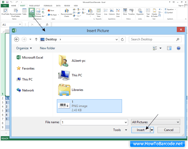
Task: Insert a PivotChart
Action: [x=90, y=12]
